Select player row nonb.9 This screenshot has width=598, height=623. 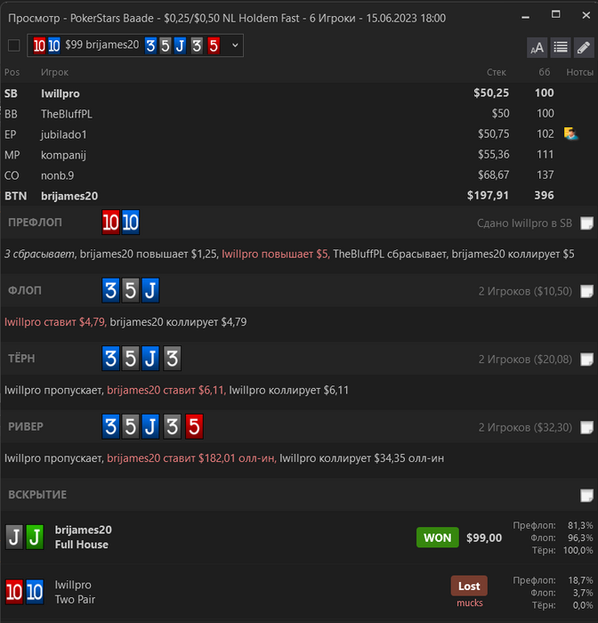pyautogui.click(x=299, y=175)
